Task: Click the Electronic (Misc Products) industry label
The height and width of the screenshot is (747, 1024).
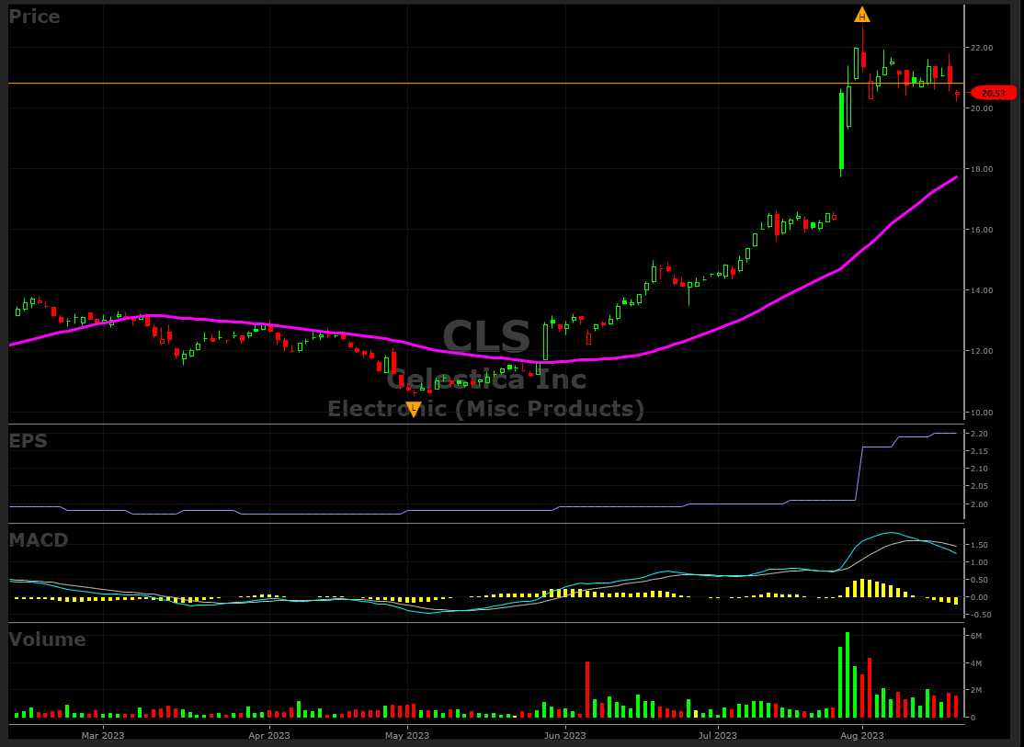Action: 486,409
